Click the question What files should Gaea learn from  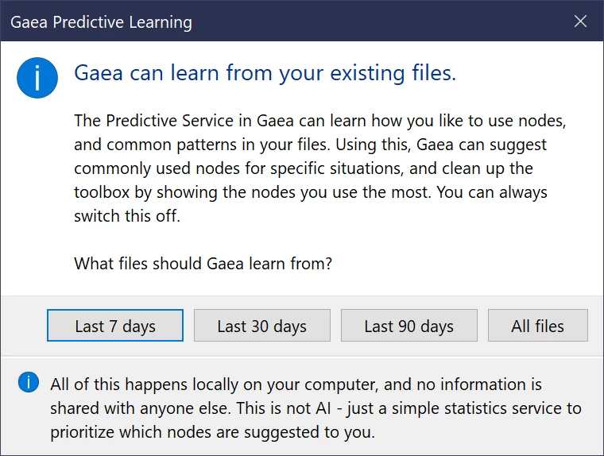(203, 264)
